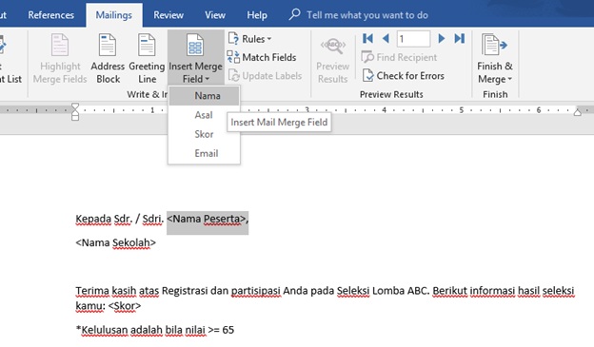The height and width of the screenshot is (347, 594).
Task: Choose Nama from merge field list
Action: pos(204,96)
